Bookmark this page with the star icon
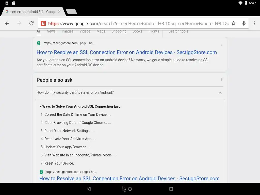Image resolution: width=260 pixels, height=195 pixels. click(234, 23)
